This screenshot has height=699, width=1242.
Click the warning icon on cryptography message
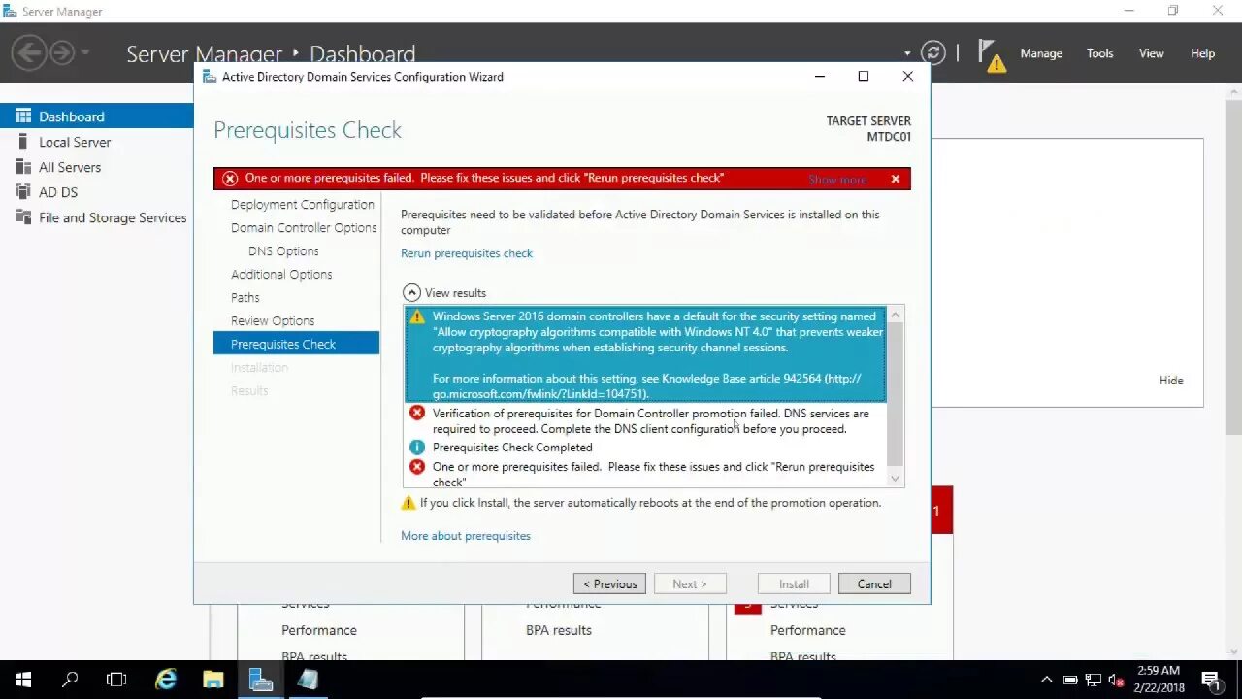click(417, 316)
